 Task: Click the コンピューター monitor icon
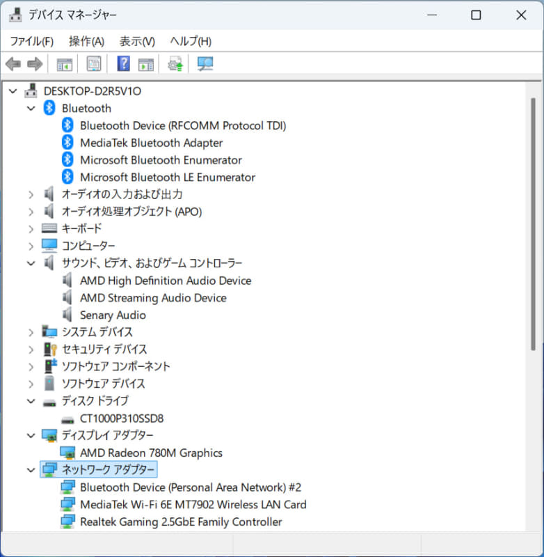coord(49,246)
